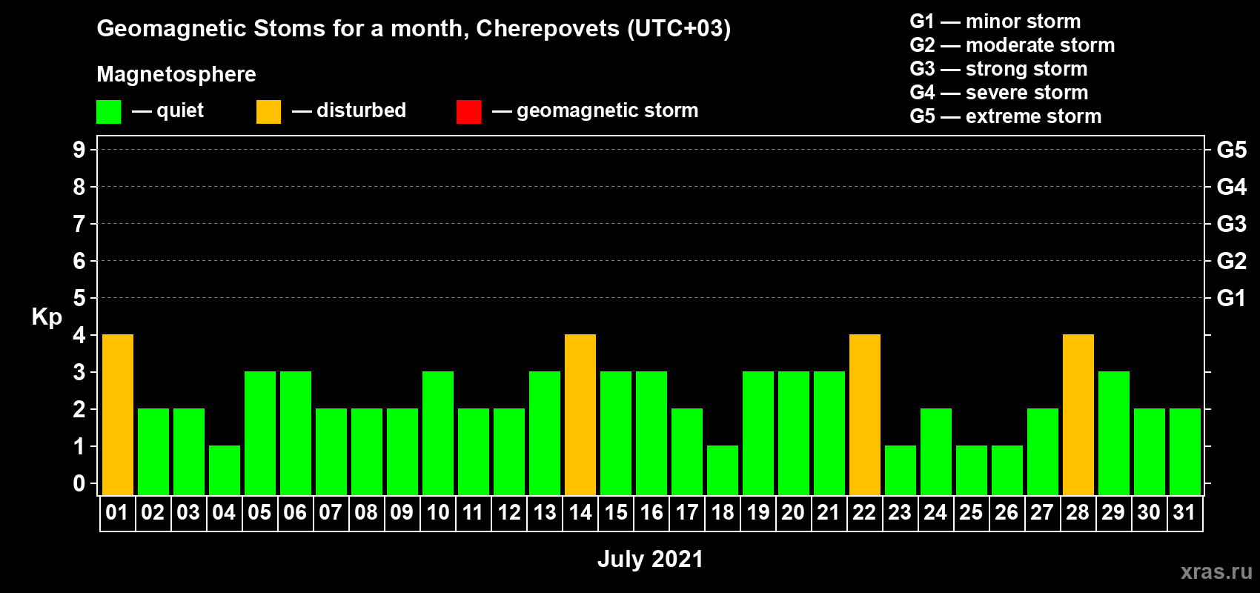Click 'G1 — minor storm' legend line
This screenshot has width=1260, height=593.
pyautogui.click(x=995, y=21)
